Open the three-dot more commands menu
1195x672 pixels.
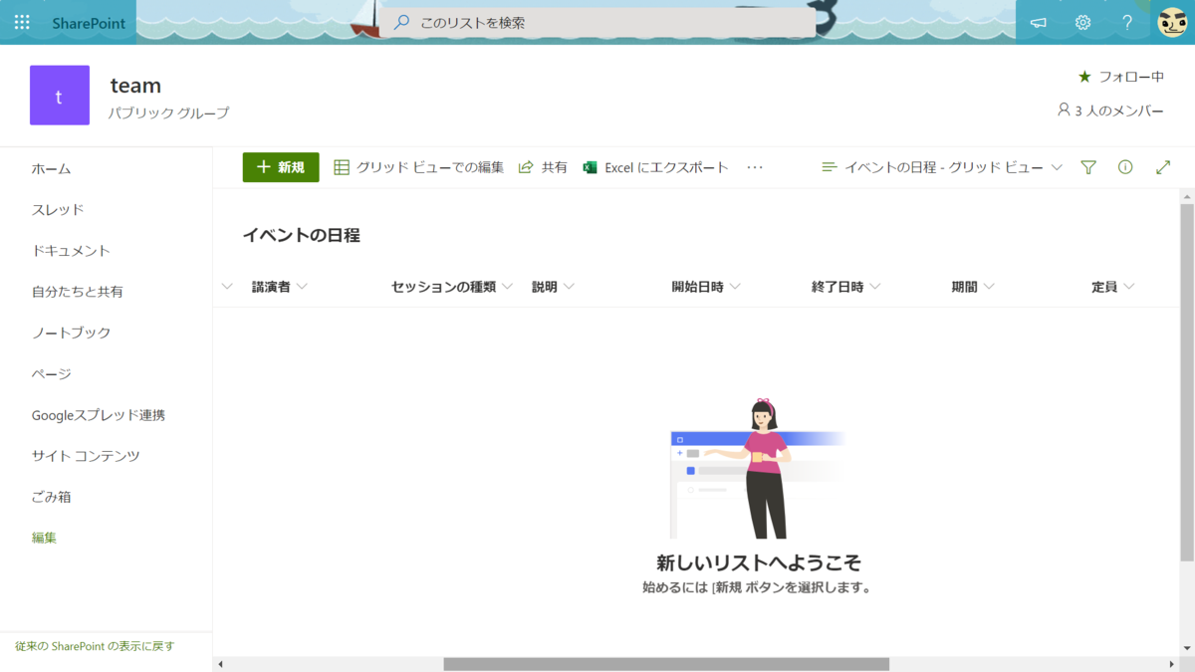tap(755, 167)
